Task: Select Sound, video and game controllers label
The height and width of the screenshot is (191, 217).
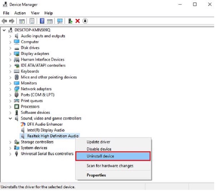Action: [x=51, y=119]
